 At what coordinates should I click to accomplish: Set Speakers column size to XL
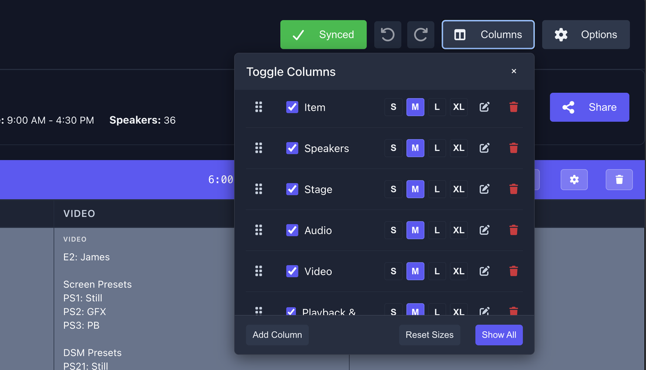459,148
